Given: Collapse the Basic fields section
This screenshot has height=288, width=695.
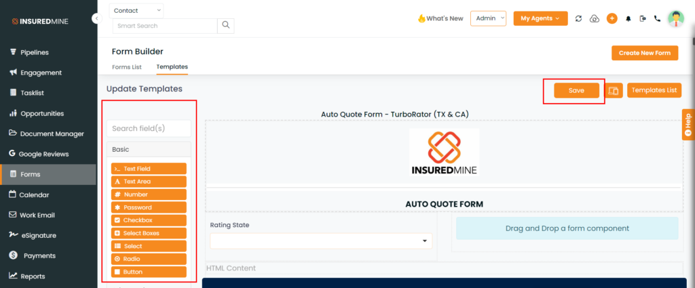Looking at the screenshot, I should coord(149,150).
